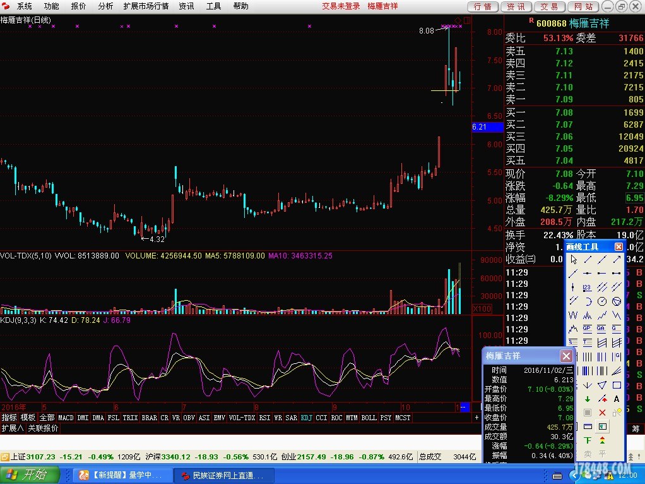
Task: Click the blue 6.21 price axis marker
Action: 488,127
